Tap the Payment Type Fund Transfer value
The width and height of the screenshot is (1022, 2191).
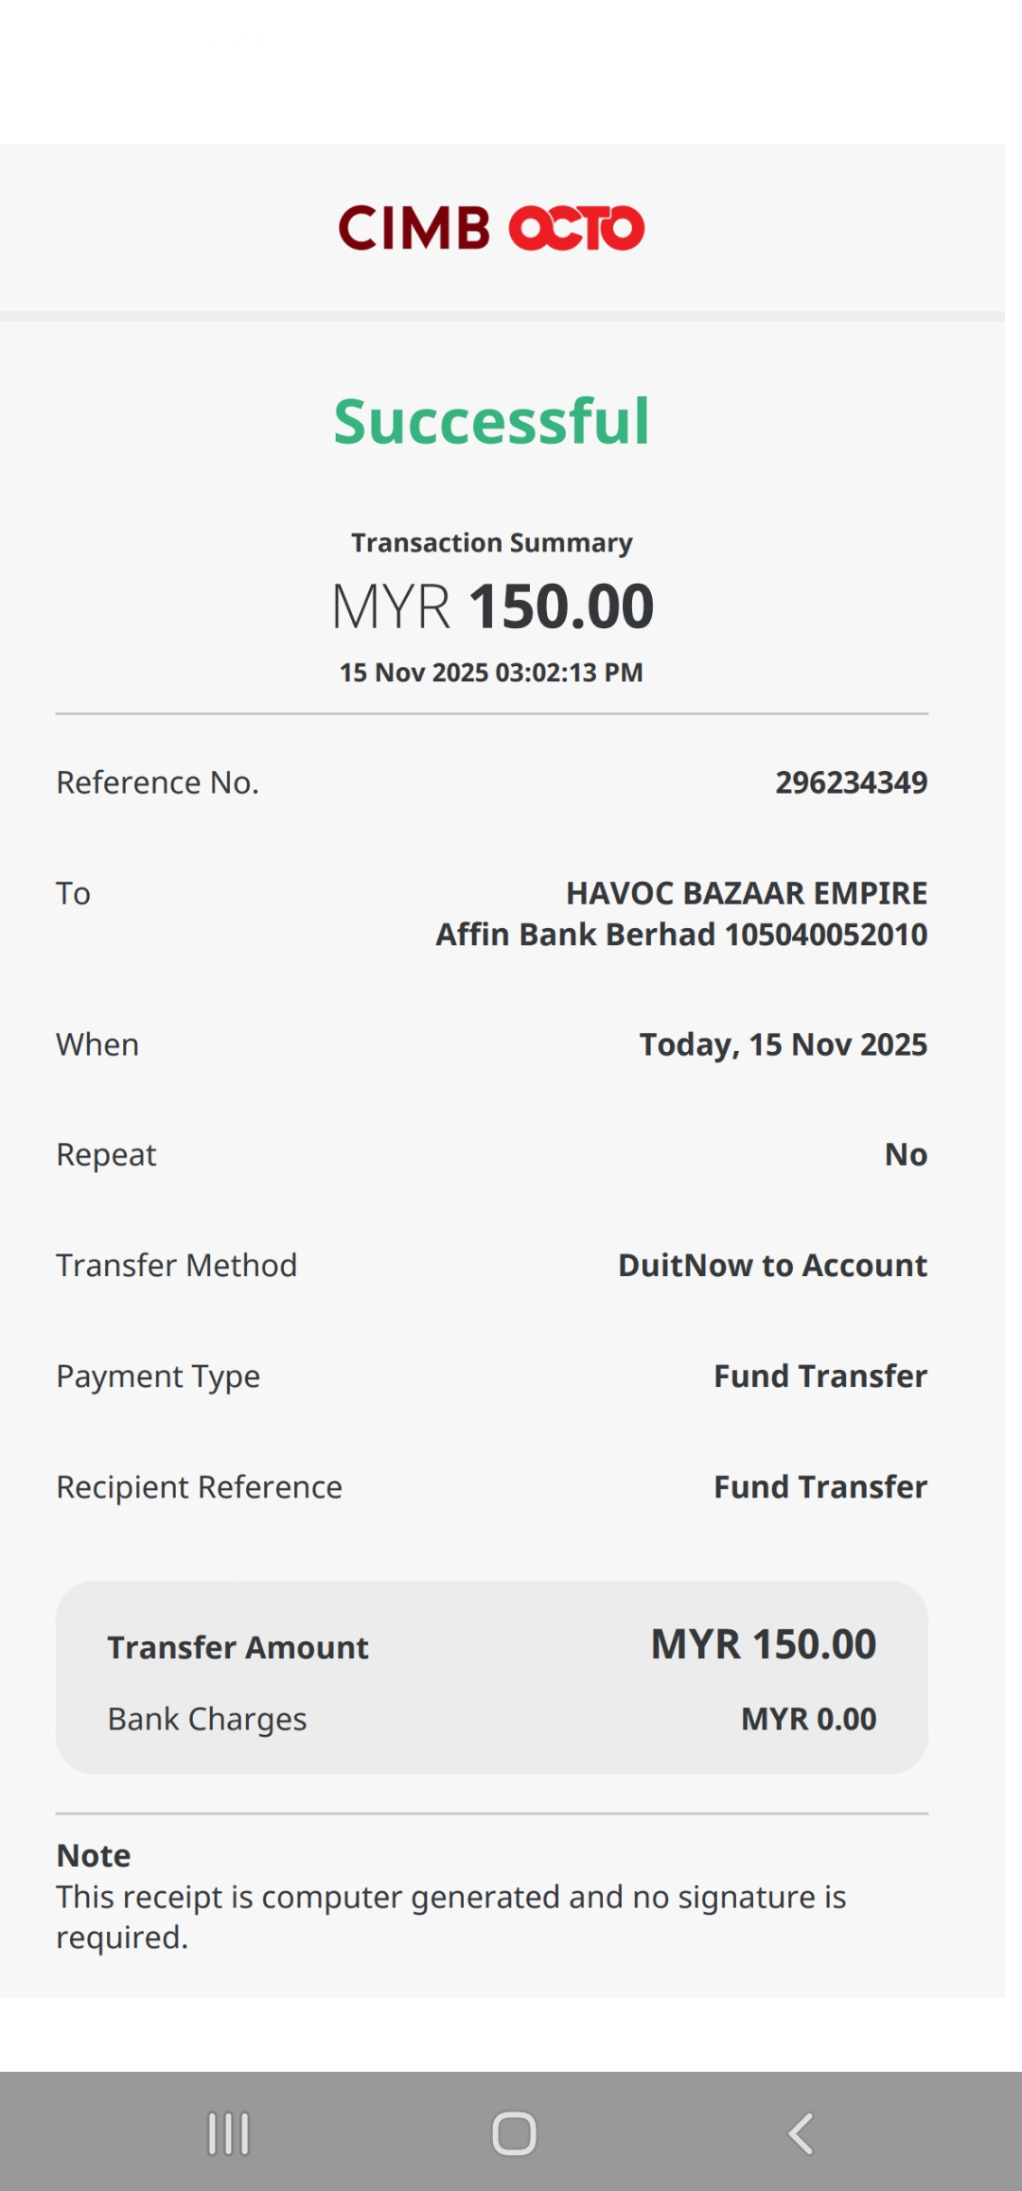[x=819, y=1376]
